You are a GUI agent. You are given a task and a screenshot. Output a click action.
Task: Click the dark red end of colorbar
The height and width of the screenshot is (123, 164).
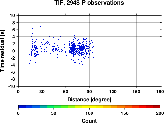(156, 107)
